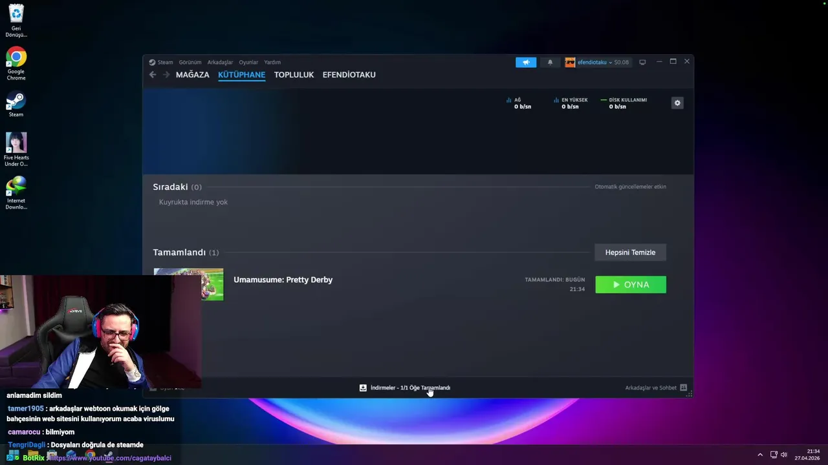This screenshot has width=828, height=465.
Task: Show hidden system tray icons chevron
Action: tap(760, 455)
